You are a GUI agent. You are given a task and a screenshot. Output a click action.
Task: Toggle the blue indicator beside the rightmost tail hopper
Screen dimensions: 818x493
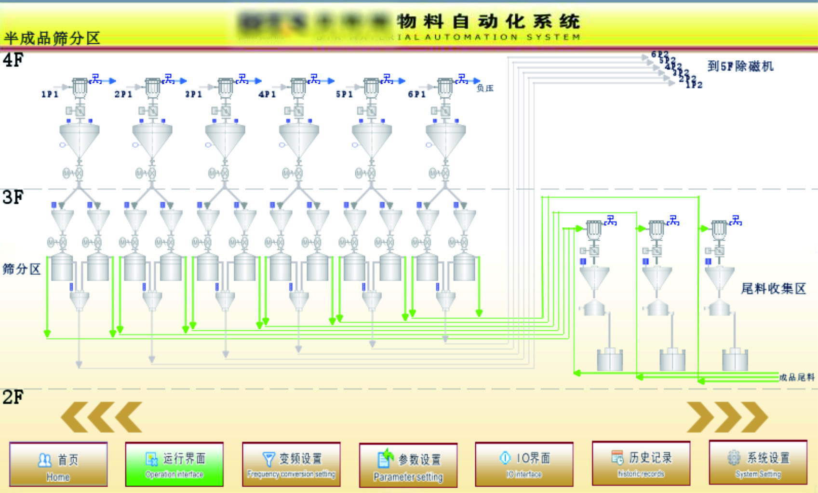708,261
